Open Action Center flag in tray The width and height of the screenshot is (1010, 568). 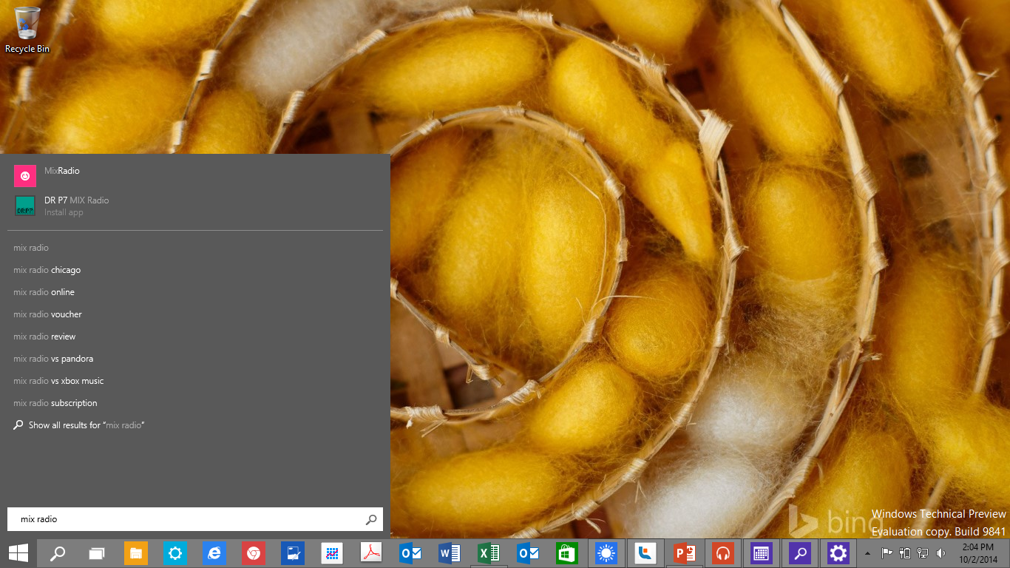[x=887, y=553]
